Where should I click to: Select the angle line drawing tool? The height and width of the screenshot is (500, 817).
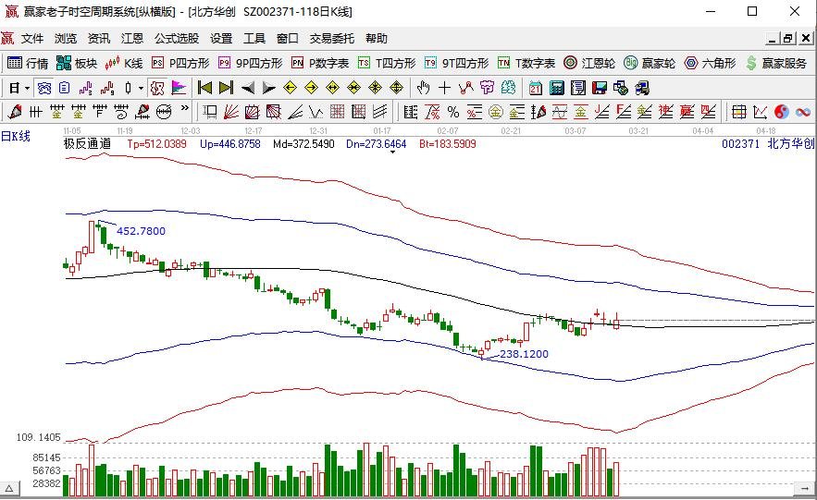click(x=295, y=112)
